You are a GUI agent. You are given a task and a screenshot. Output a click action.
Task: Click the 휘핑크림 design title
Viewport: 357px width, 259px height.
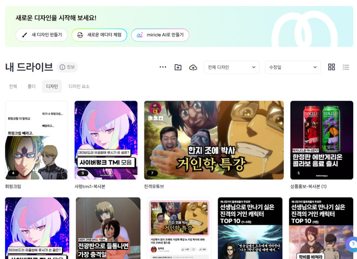tap(13, 187)
